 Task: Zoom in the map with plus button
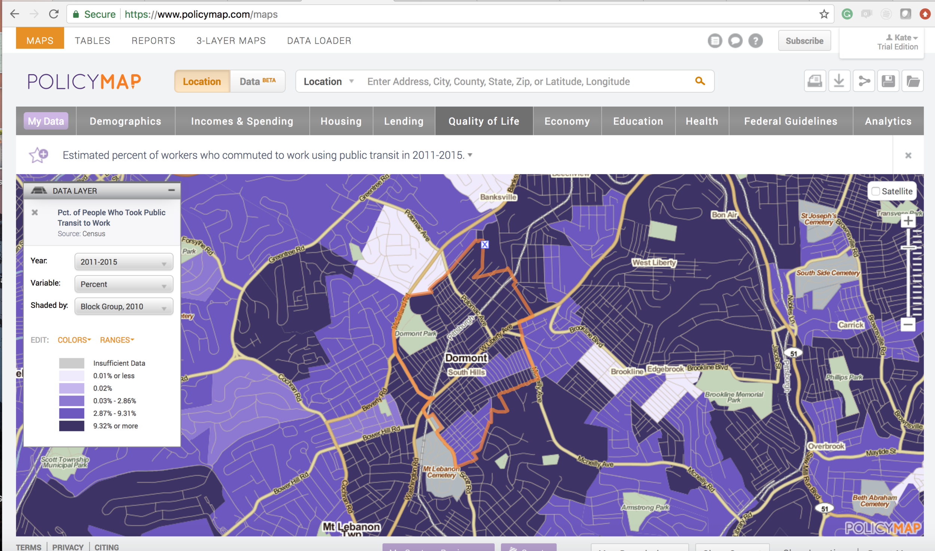(x=908, y=221)
